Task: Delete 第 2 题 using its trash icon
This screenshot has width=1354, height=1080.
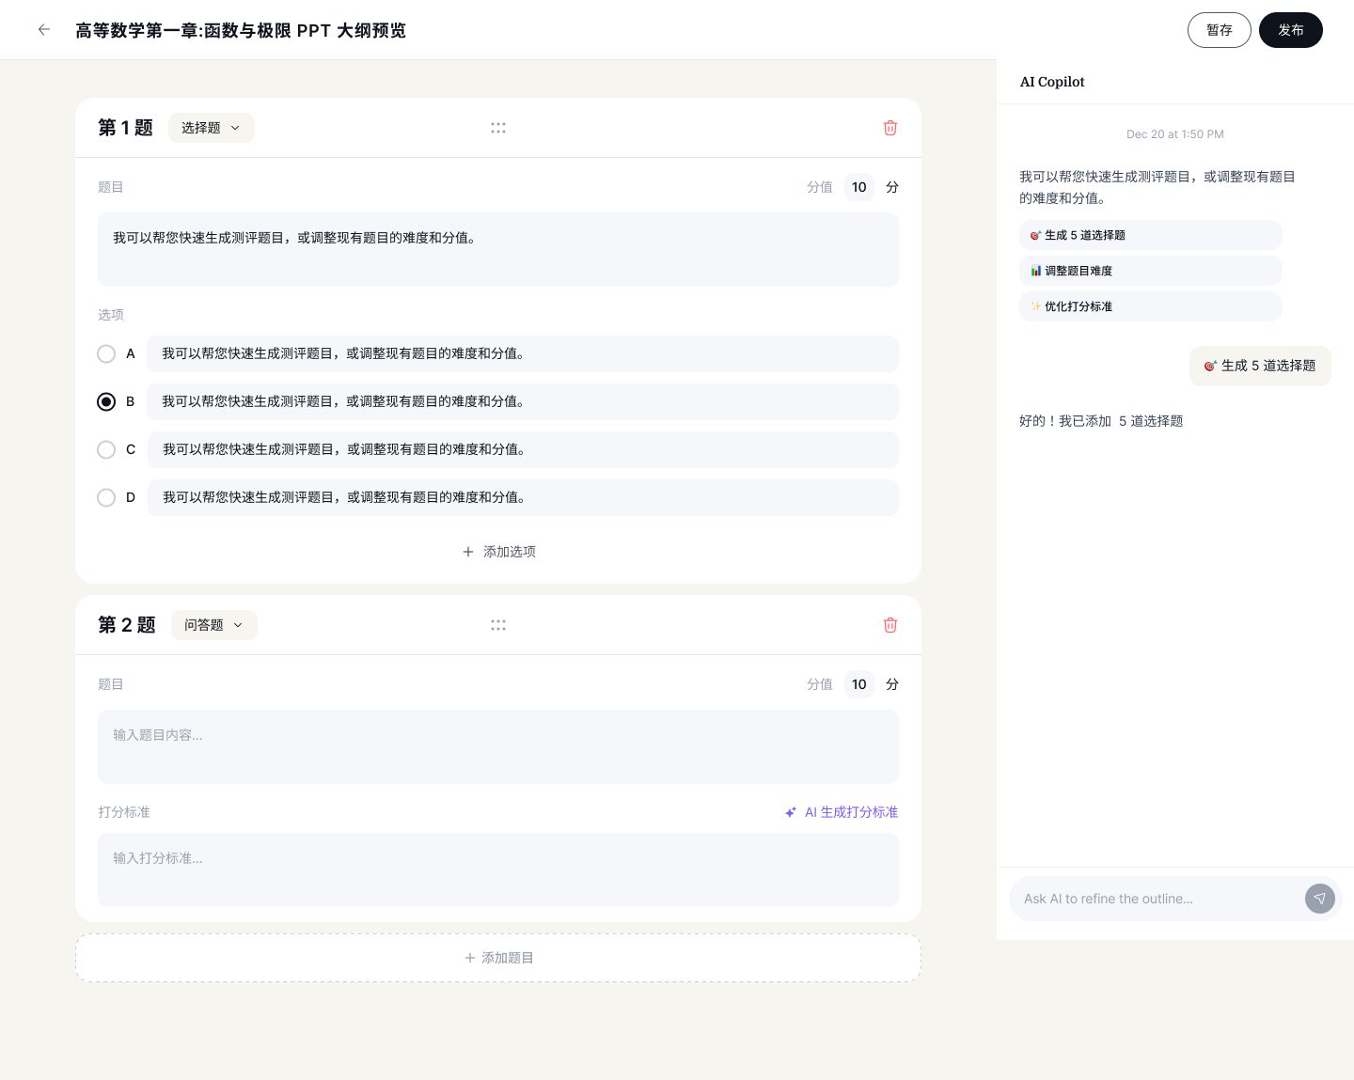Action: [890, 624]
